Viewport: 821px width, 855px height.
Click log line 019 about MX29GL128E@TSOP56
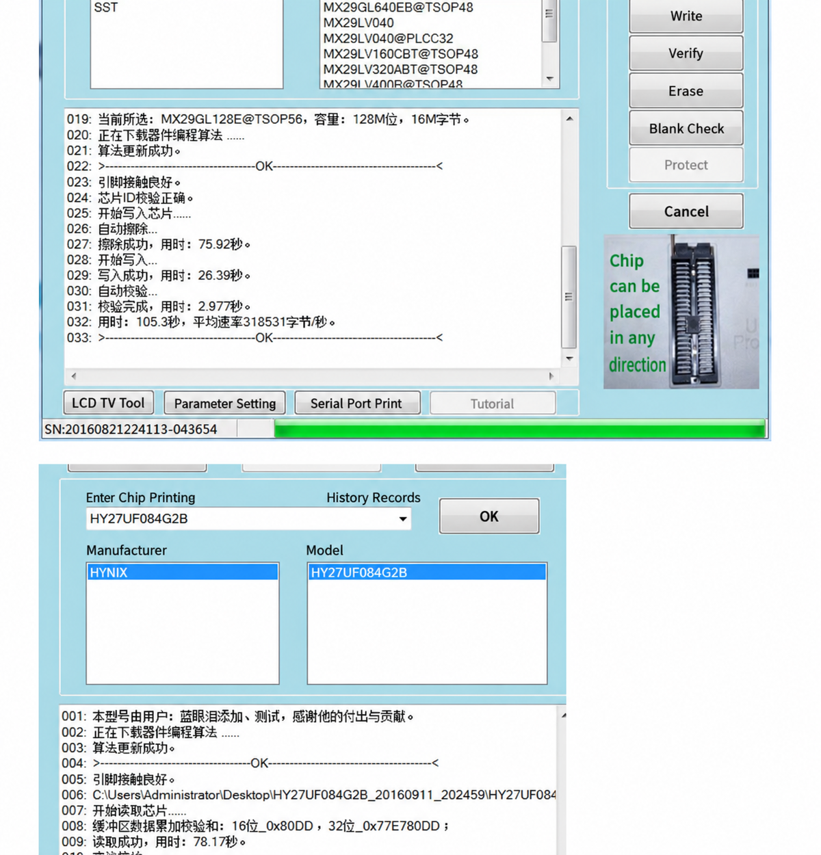pos(268,120)
